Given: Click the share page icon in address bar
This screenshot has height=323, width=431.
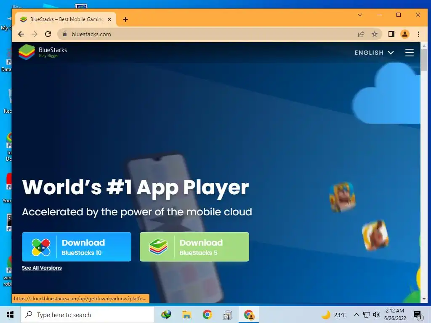Looking at the screenshot, I should point(361,34).
